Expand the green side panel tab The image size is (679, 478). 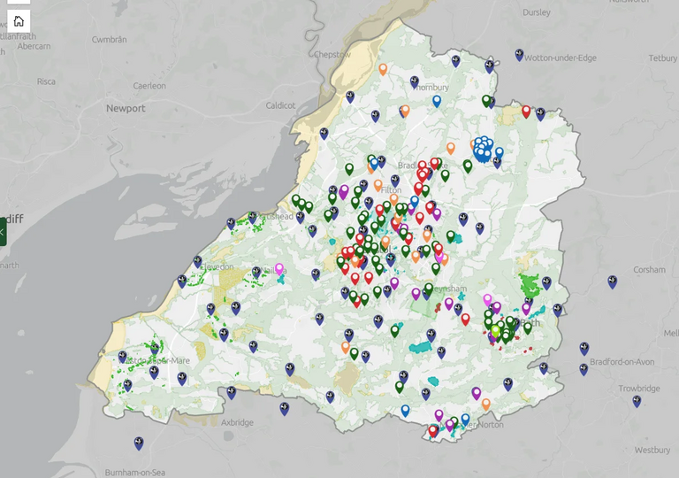pyautogui.click(x=3, y=232)
